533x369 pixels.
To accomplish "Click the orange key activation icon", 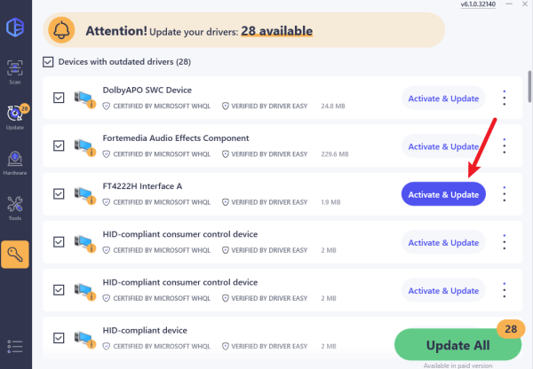I will click(x=16, y=255).
